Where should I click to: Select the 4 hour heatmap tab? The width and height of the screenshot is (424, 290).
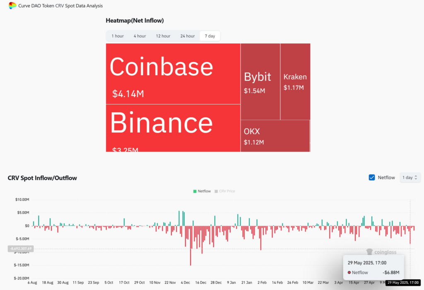140,36
